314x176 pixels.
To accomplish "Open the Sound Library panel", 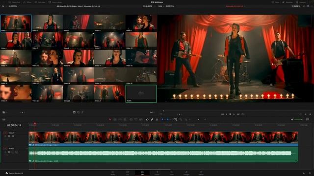I will click(x=55, y=2).
